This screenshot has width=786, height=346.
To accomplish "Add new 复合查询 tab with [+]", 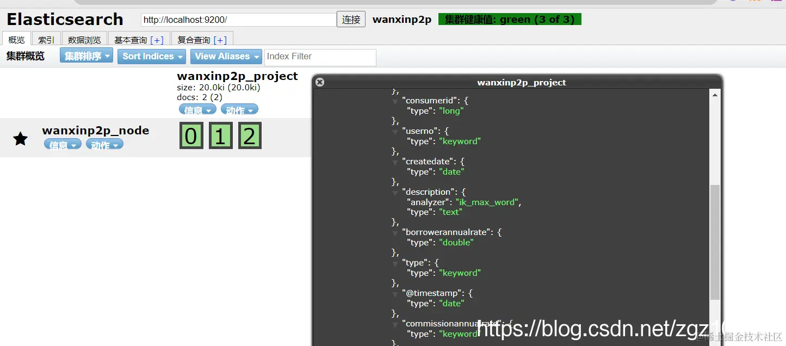I will click(x=220, y=40).
